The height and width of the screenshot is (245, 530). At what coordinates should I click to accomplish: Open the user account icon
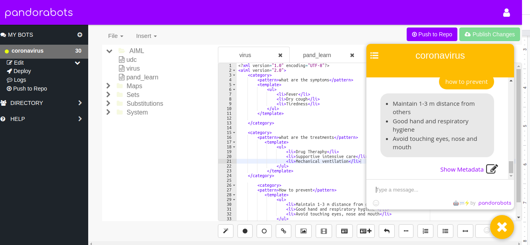coord(506,12)
